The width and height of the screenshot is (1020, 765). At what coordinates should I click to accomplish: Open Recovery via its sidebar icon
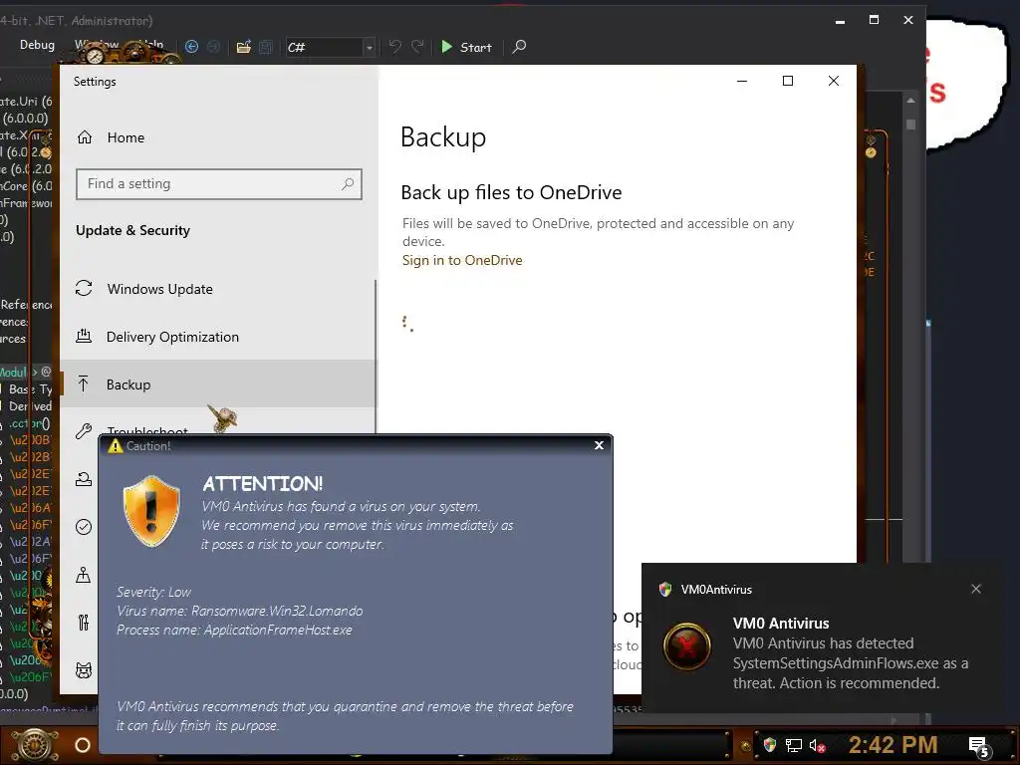pos(84,479)
